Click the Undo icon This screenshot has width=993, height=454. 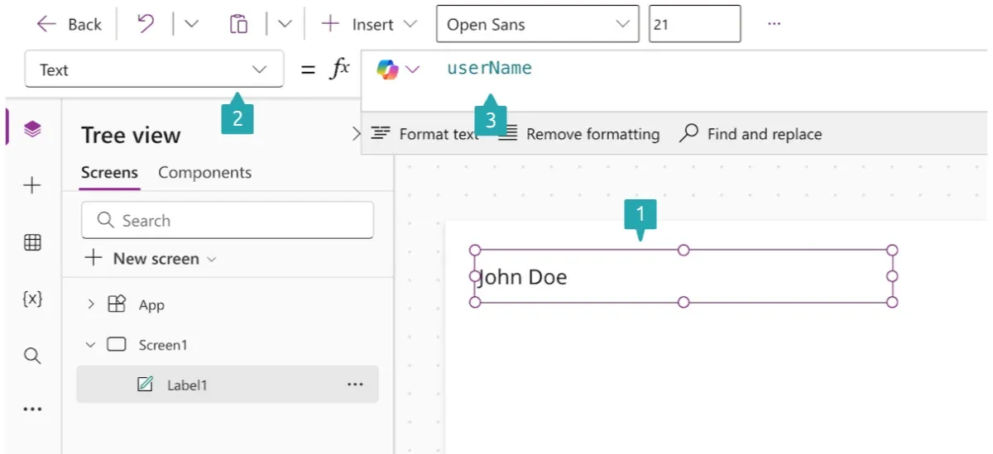click(x=146, y=24)
